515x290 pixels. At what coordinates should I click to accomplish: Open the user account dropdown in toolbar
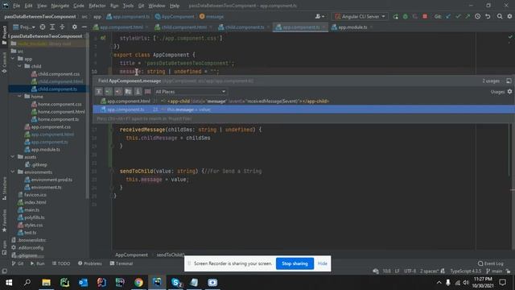320,16
